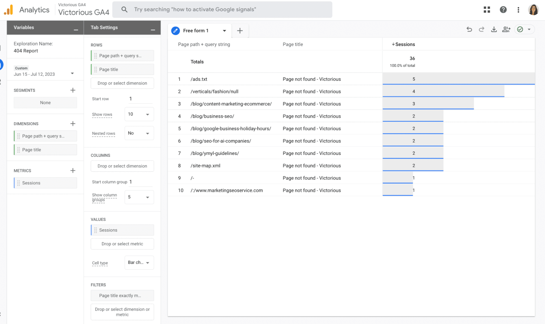545x324 pixels.
Task: Click the Start column group input field
Action: pyautogui.click(x=141, y=182)
